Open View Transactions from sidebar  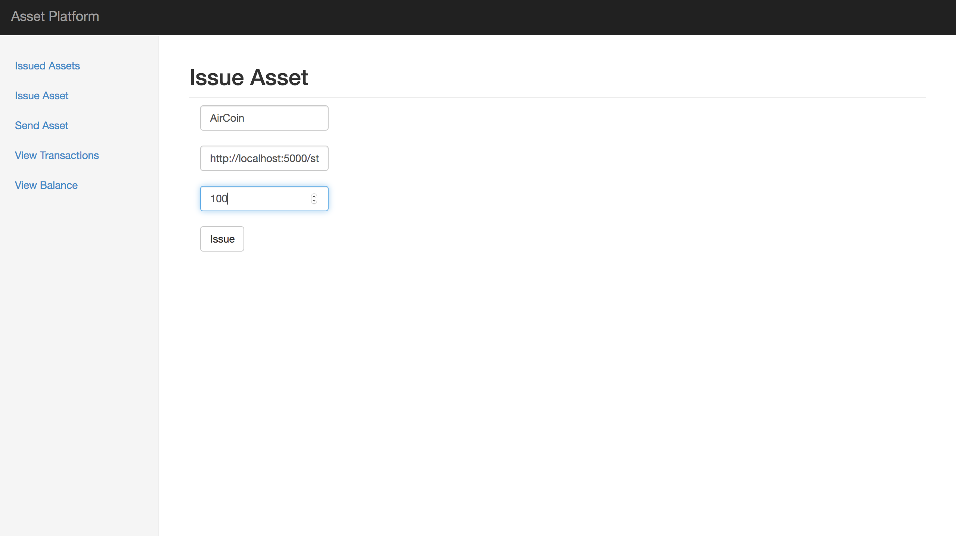57,155
